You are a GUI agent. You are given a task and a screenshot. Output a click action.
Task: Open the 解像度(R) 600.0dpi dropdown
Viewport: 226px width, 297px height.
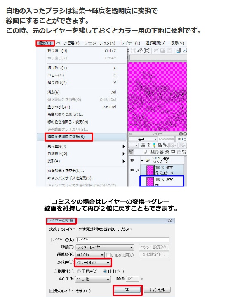click(90, 255)
